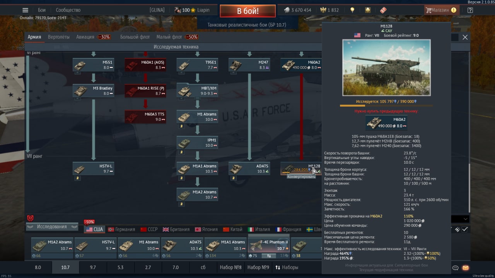Open the Бои menu

tap(42, 10)
